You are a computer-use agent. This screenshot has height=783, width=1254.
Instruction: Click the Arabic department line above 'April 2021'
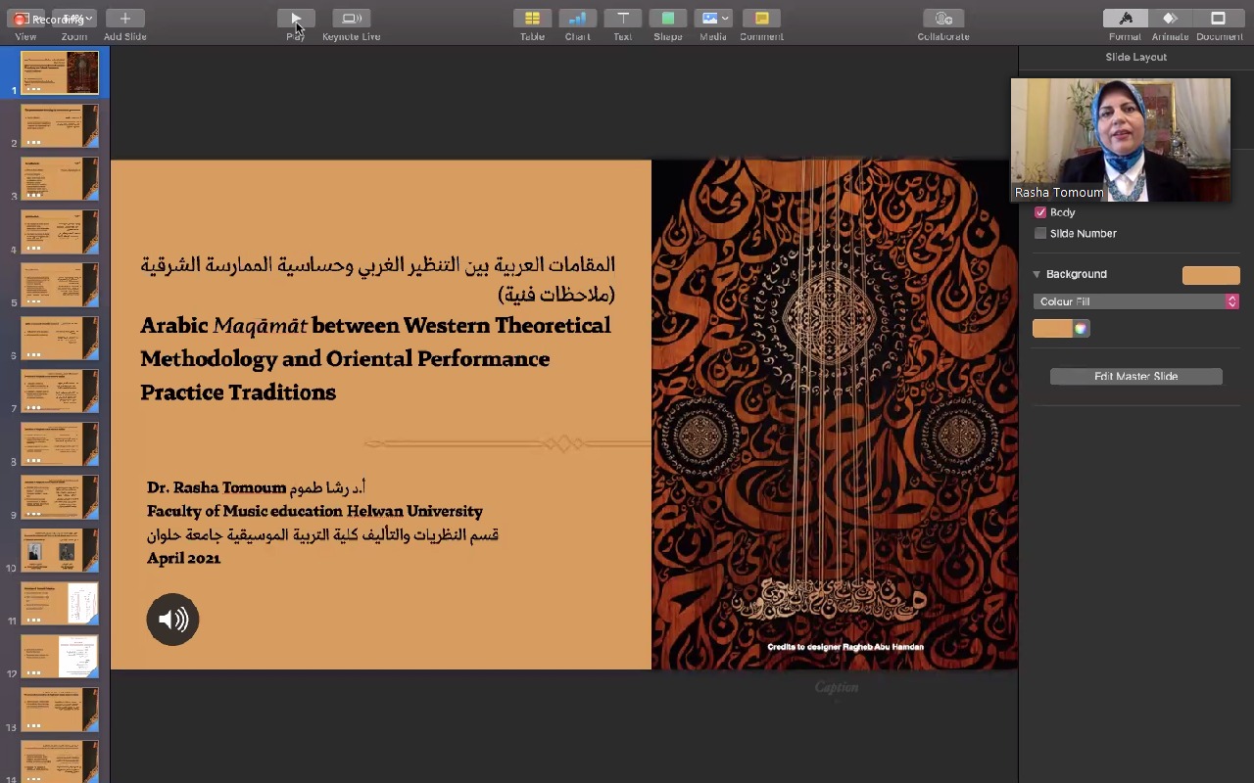[322, 534]
